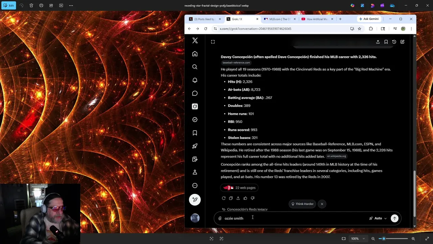Delete the image in Photos toolbar

pos(31,5)
